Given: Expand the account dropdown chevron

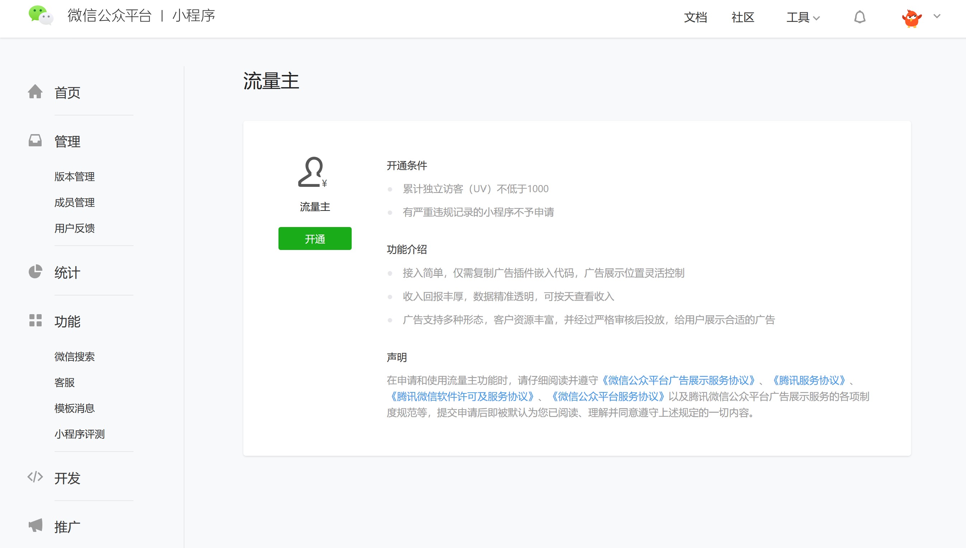Looking at the screenshot, I should pyautogui.click(x=937, y=16).
